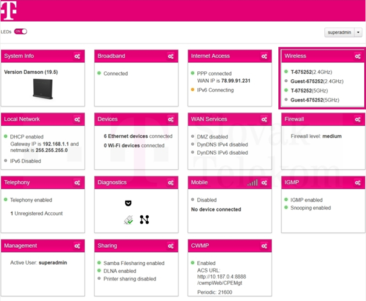This screenshot has width=366, height=301.
Task: Click DHCP enabled status text
Action: 27,137
